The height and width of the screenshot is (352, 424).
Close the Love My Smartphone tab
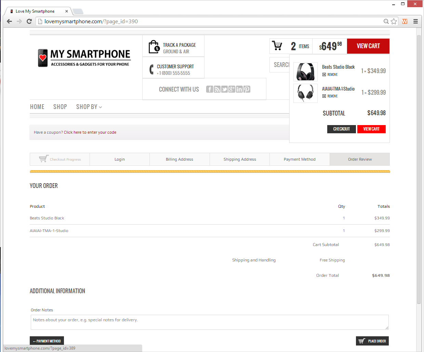point(67,11)
